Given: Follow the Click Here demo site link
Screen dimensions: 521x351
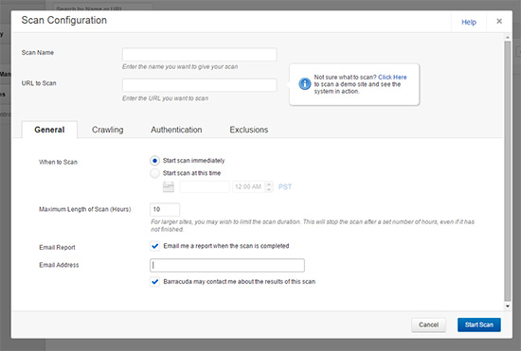Looking at the screenshot, I should click(x=392, y=77).
